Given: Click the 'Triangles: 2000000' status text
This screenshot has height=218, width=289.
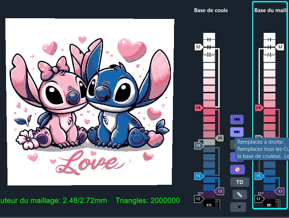Looking at the screenshot, I should point(148,200).
